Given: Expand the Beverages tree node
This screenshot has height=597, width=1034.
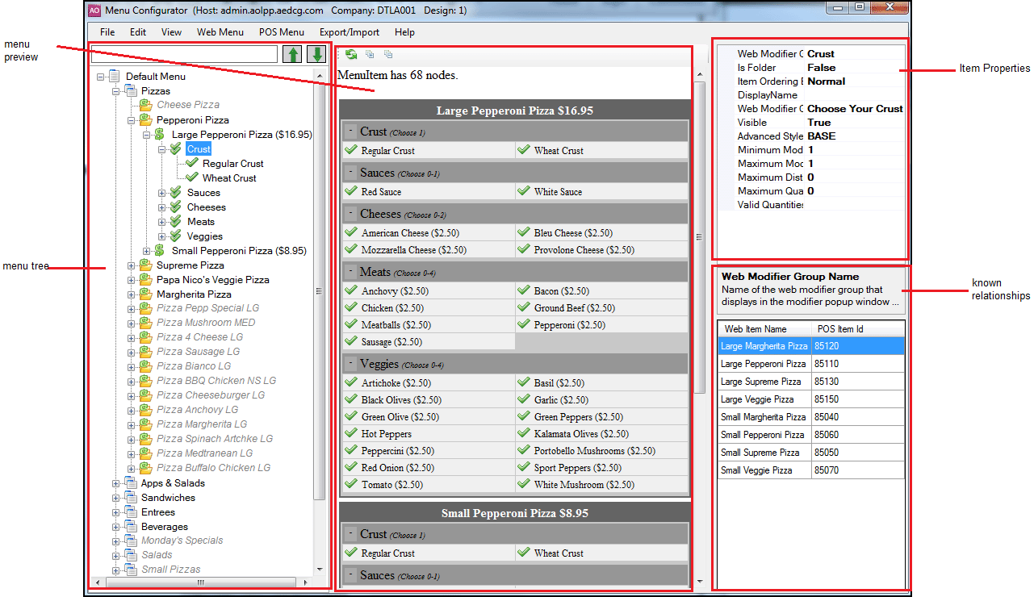Looking at the screenshot, I should [116, 527].
